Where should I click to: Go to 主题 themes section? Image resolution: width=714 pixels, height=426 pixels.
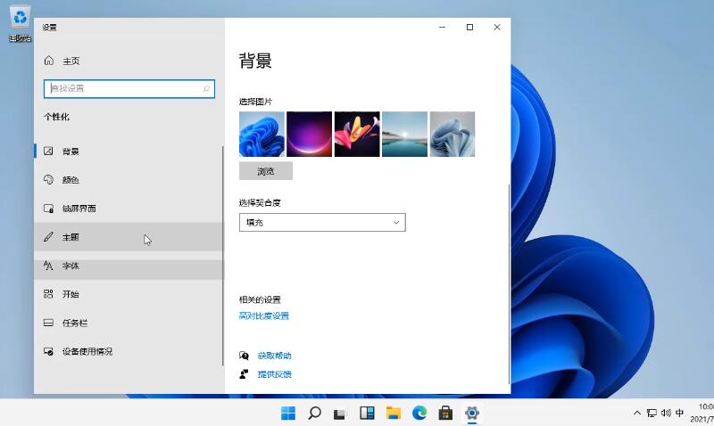point(71,237)
